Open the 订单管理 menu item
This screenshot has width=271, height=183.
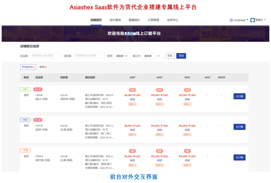(x=153, y=20)
